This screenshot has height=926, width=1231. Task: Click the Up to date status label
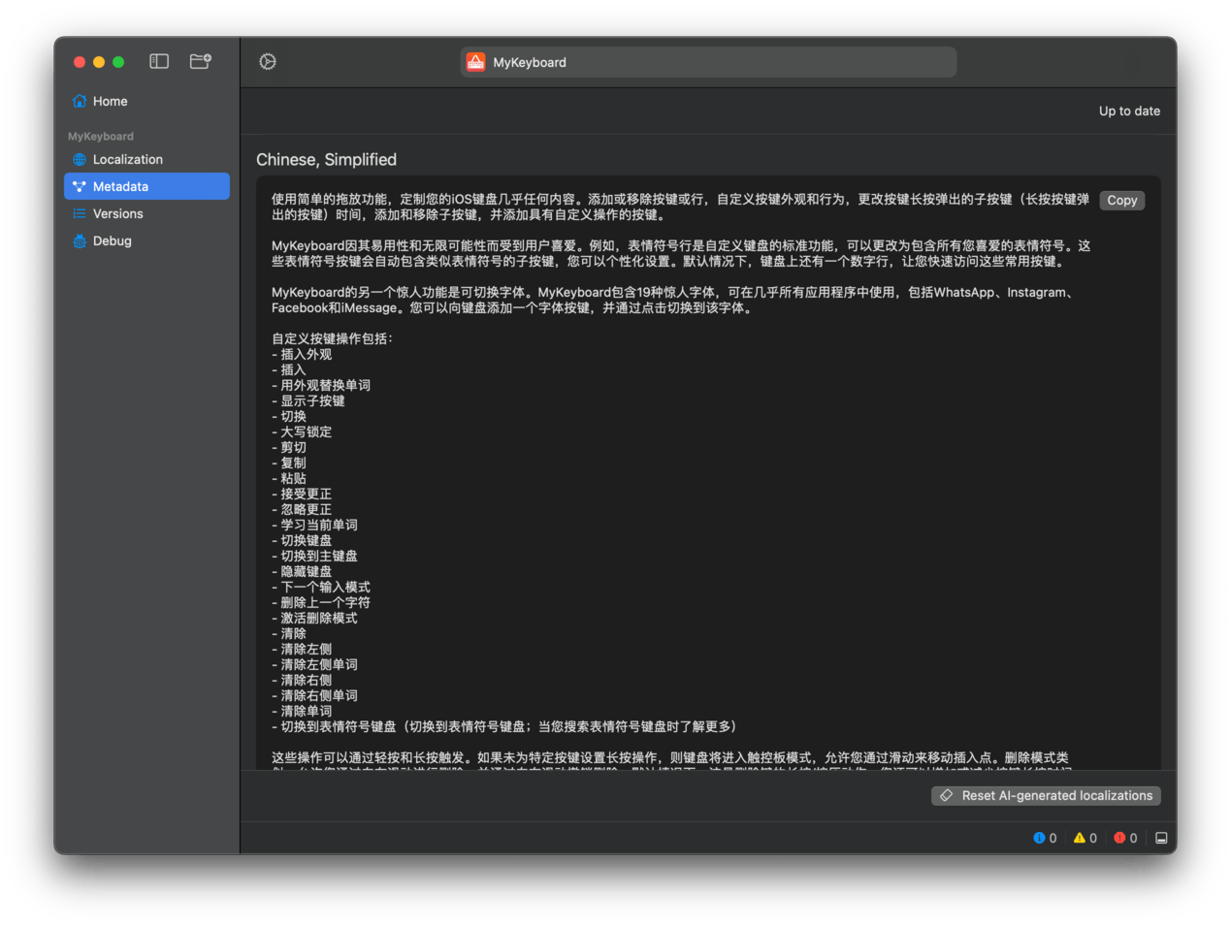click(1129, 111)
